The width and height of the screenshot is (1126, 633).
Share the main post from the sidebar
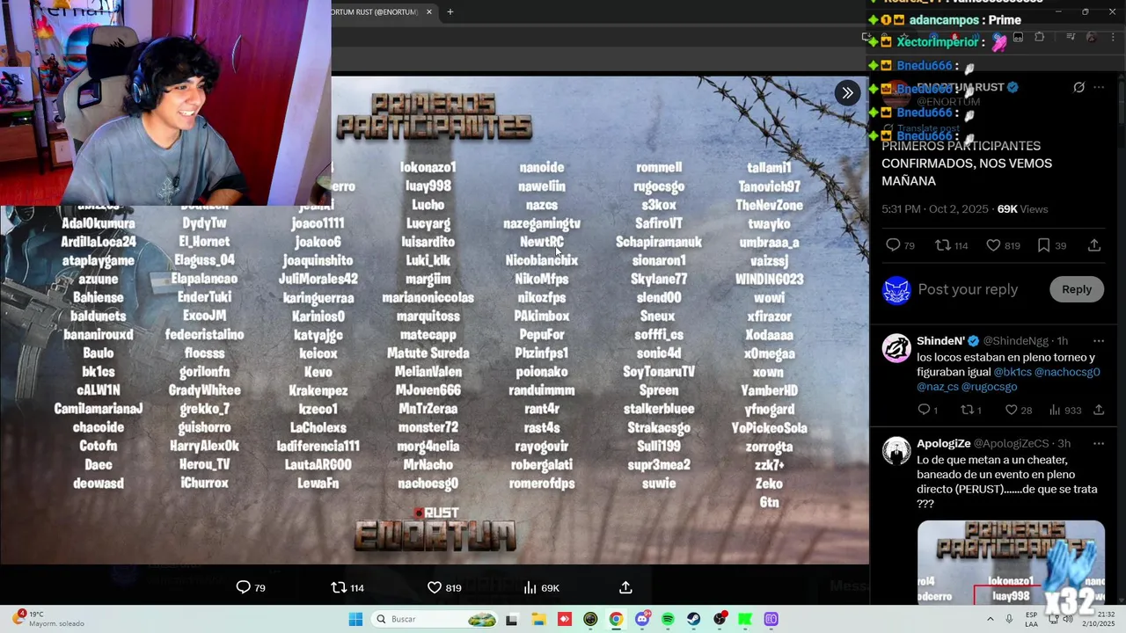(x=1094, y=245)
